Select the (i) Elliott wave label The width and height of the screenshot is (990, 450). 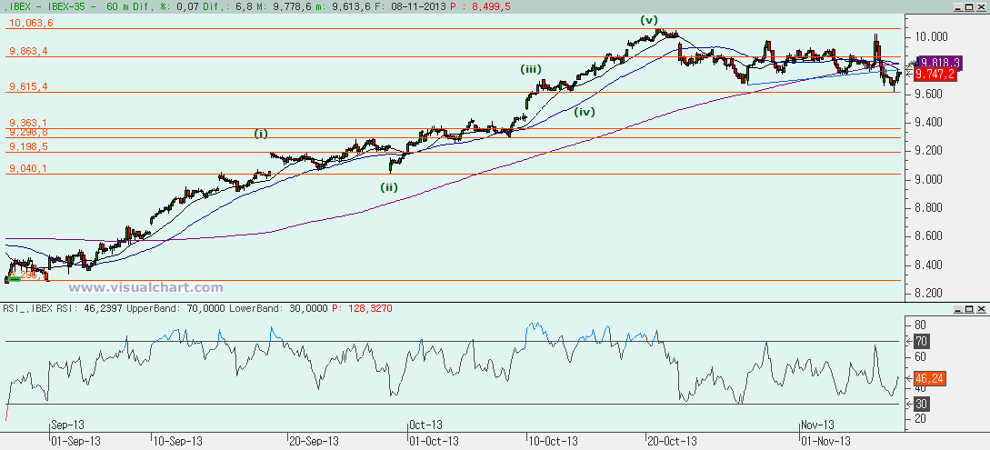261,134
